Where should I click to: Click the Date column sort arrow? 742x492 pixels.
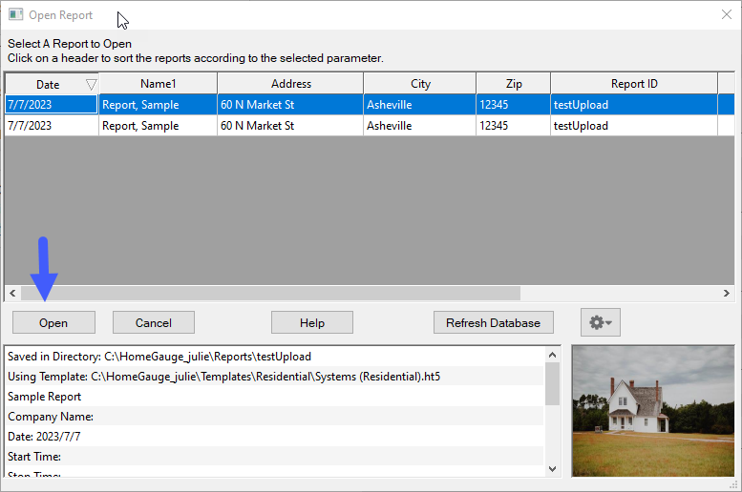(92, 85)
